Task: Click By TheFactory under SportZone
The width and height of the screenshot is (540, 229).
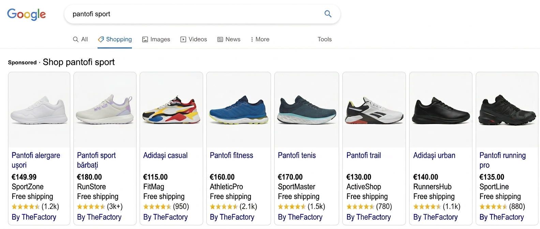Action: click(x=34, y=217)
